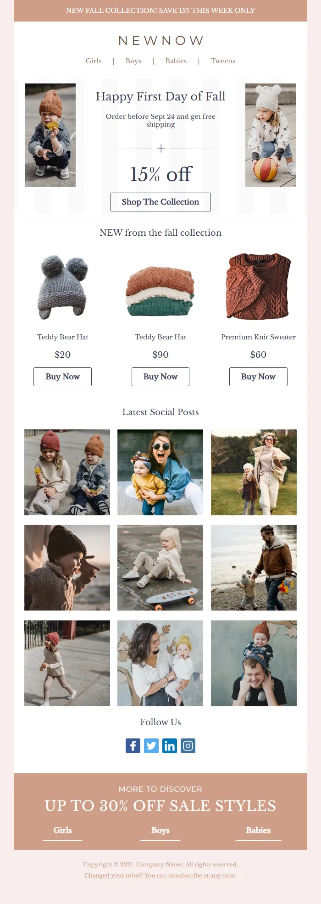Viewport: 321px width, 904px height.
Task: Open the Instagram social icon
Action: point(188,746)
